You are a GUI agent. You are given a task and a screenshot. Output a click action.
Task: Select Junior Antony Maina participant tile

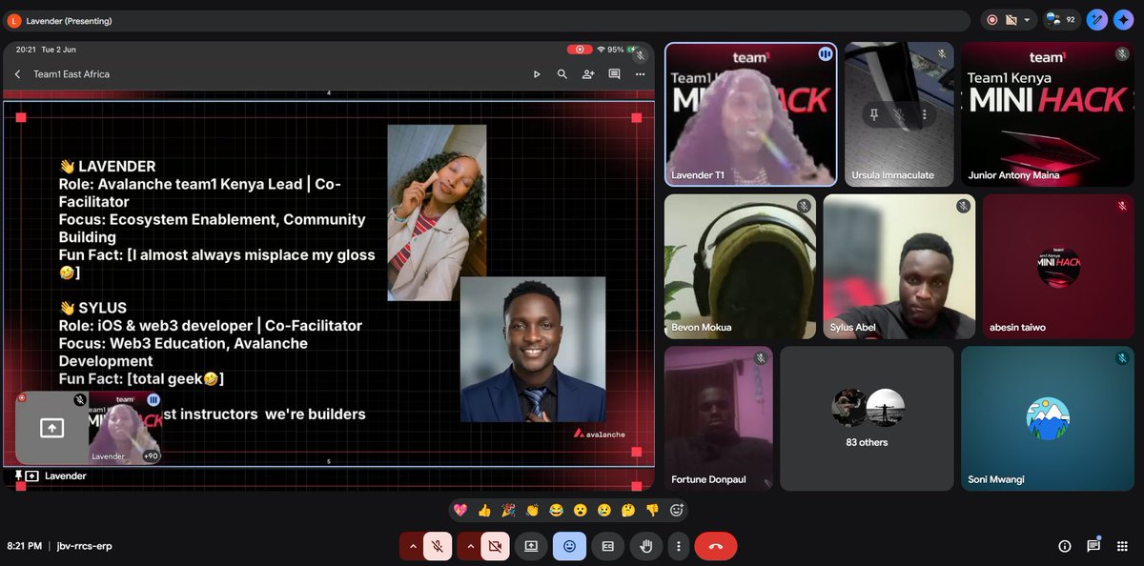[1047, 113]
